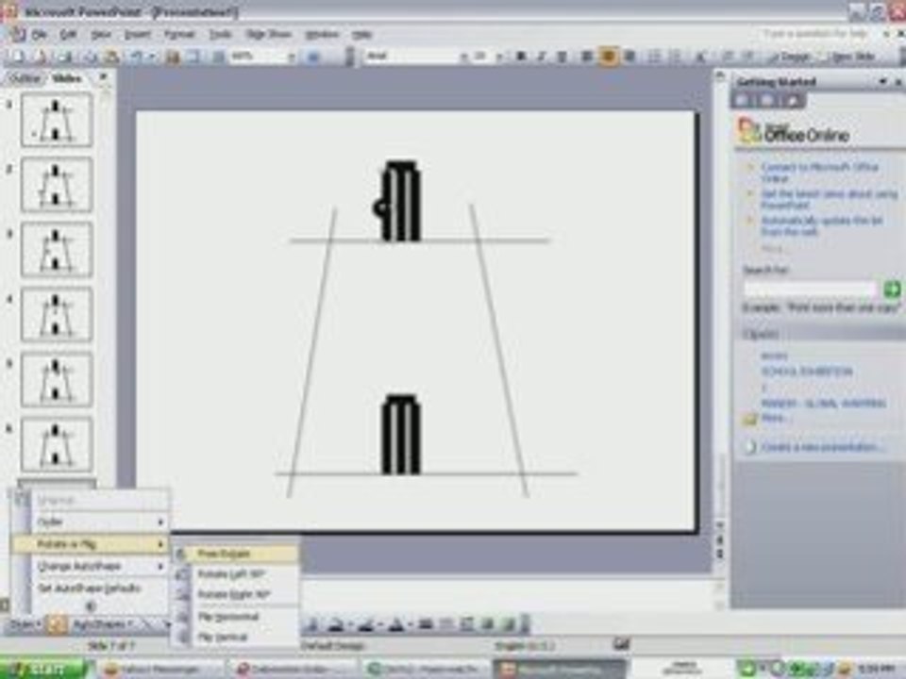Image resolution: width=906 pixels, height=679 pixels.
Task: Click the Connect to Microsoft Office Online link
Action: [x=819, y=172]
